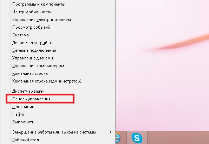
Task: Select Рабочий стол entry
Action: tap(63, 140)
